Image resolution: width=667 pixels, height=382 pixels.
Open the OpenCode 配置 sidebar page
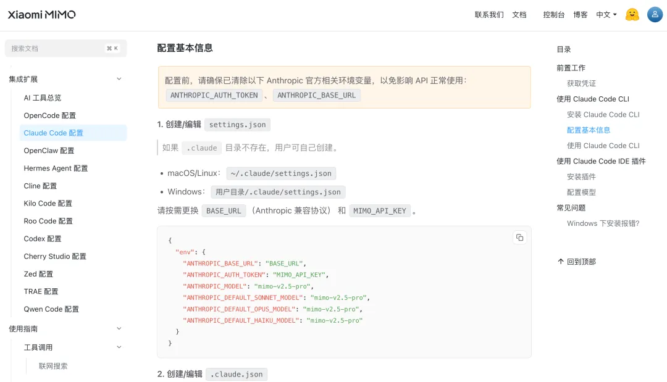tap(50, 115)
